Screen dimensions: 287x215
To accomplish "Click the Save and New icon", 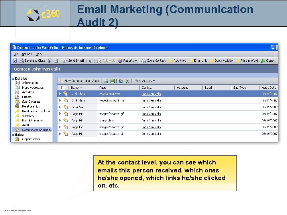I will (x=49, y=61).
